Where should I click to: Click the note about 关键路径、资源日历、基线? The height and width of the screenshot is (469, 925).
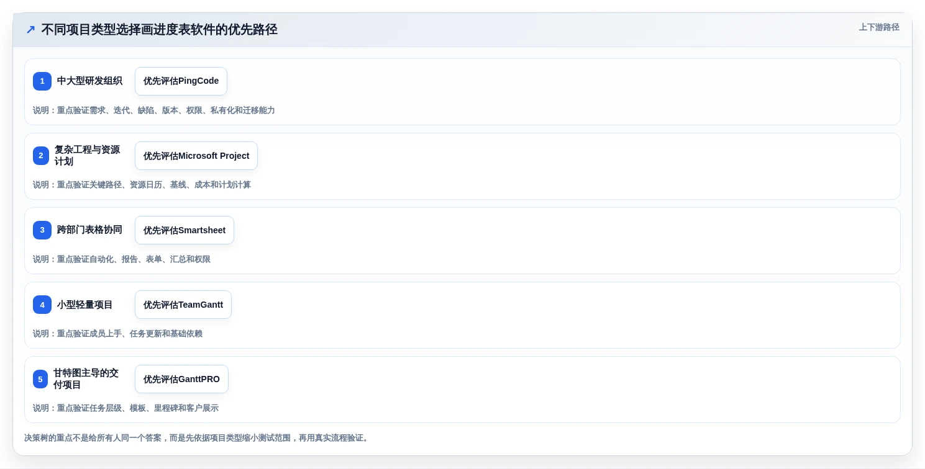point(142,185)
